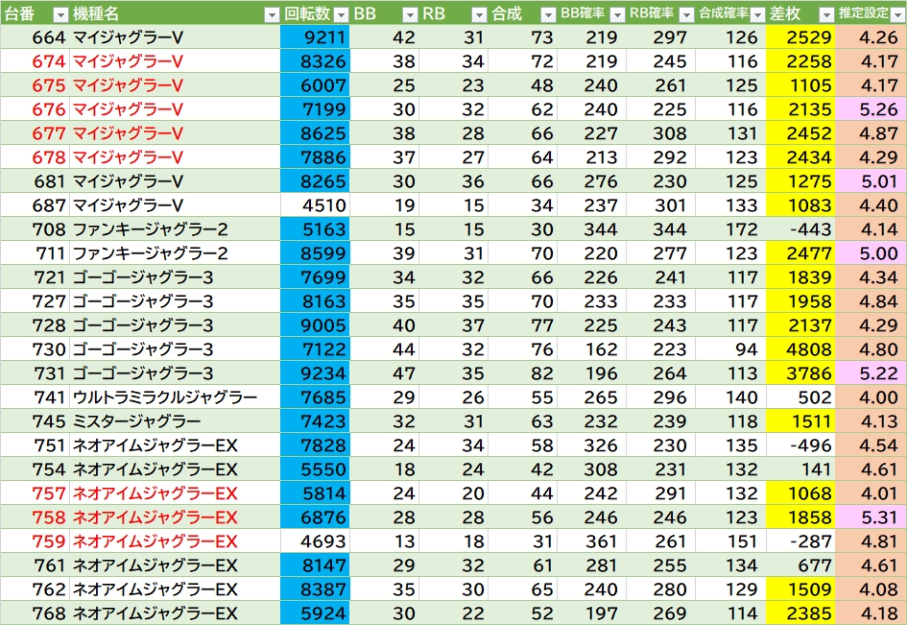Select the negative difference cell -287

pos(800,541)
